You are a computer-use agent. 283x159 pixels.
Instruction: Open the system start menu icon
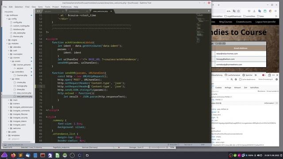pos(4,155)
